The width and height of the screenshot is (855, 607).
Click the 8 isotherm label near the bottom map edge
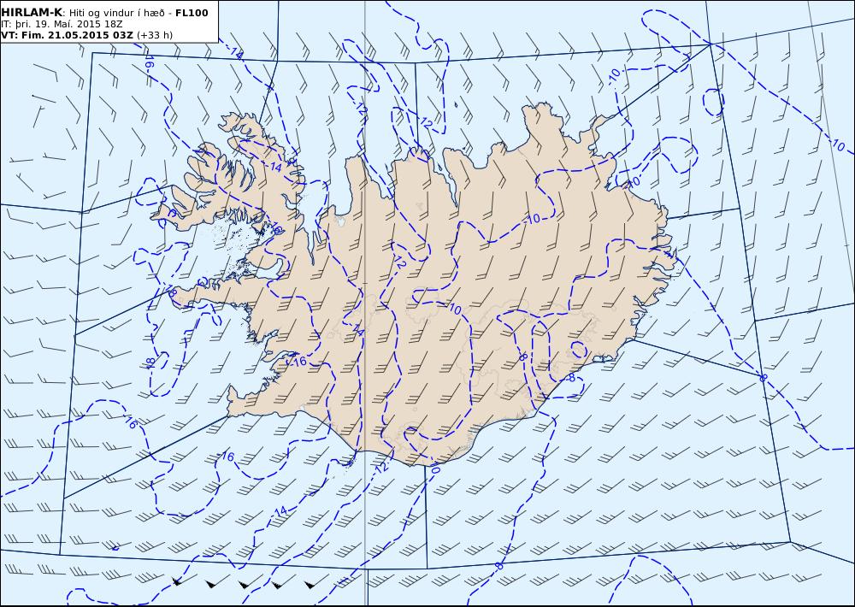click(499, 566)
